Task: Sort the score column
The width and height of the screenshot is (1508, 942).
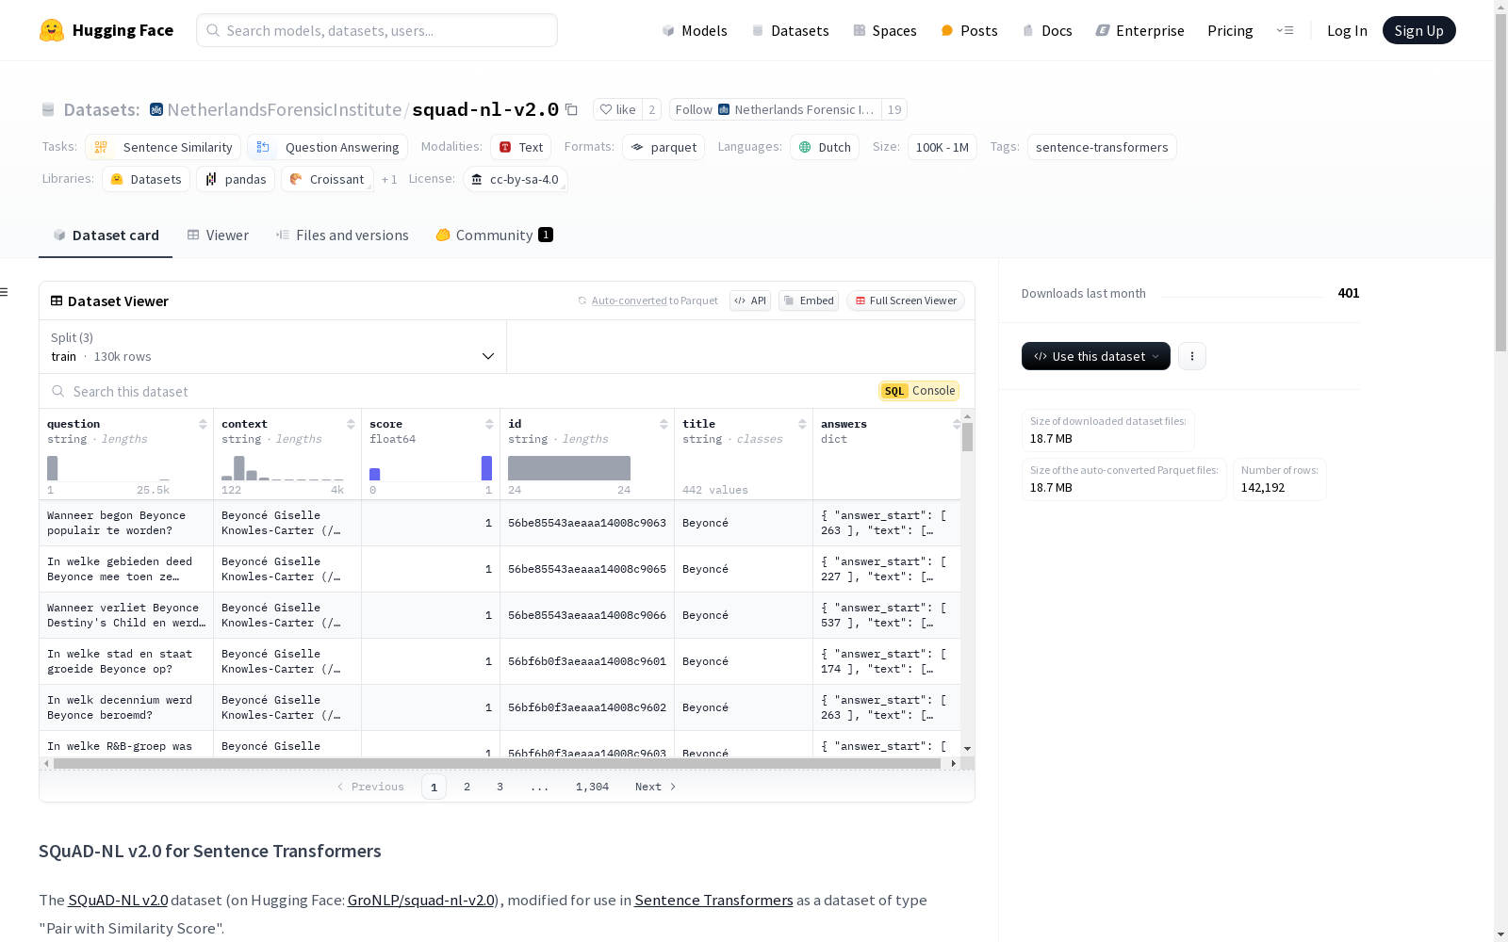Action: point(489,424)
